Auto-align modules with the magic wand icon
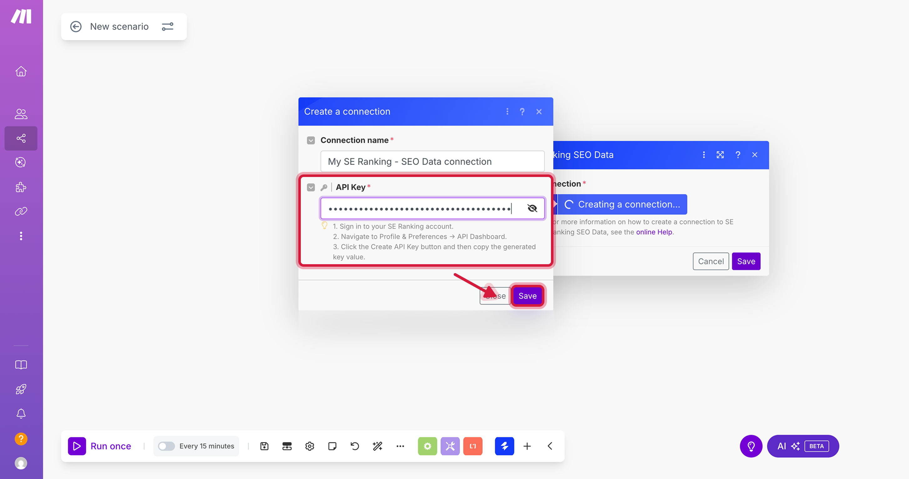This screenshot has width=909, height=479. click(377, 446)
